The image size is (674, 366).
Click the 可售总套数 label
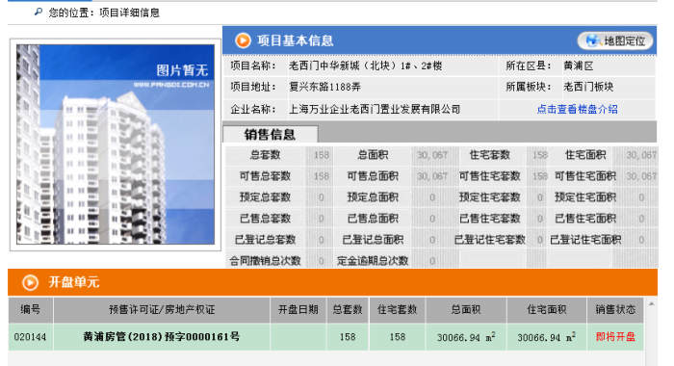(x=265, y=176)
